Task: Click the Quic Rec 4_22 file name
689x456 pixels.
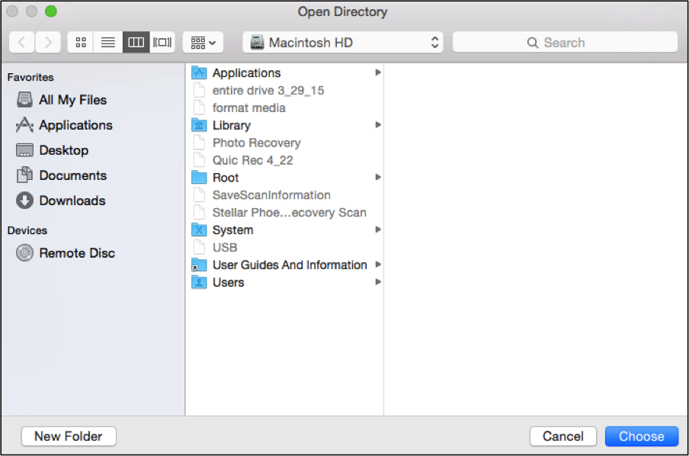Action: coord(253,160)
